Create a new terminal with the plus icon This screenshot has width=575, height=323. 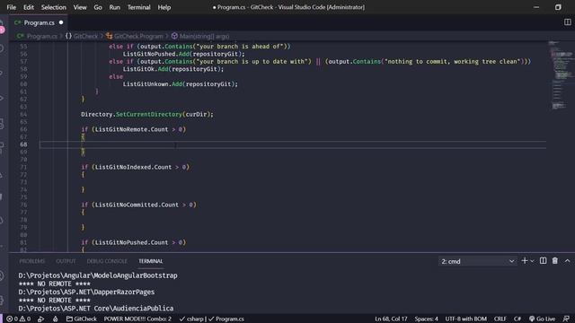pos(525,261)
